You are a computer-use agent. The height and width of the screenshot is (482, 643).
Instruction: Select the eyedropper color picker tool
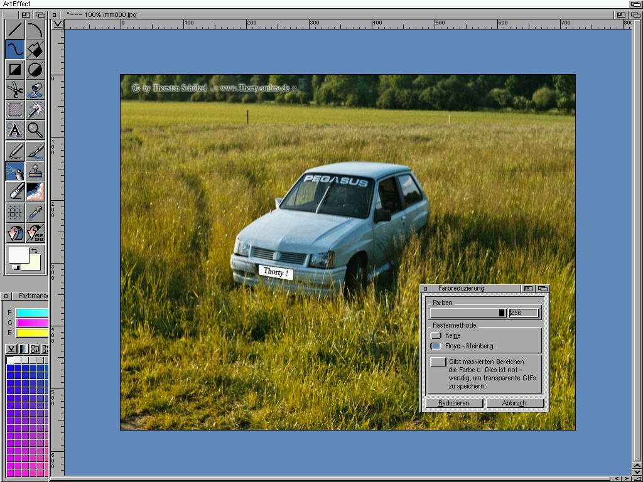click(x=35, y=212)
